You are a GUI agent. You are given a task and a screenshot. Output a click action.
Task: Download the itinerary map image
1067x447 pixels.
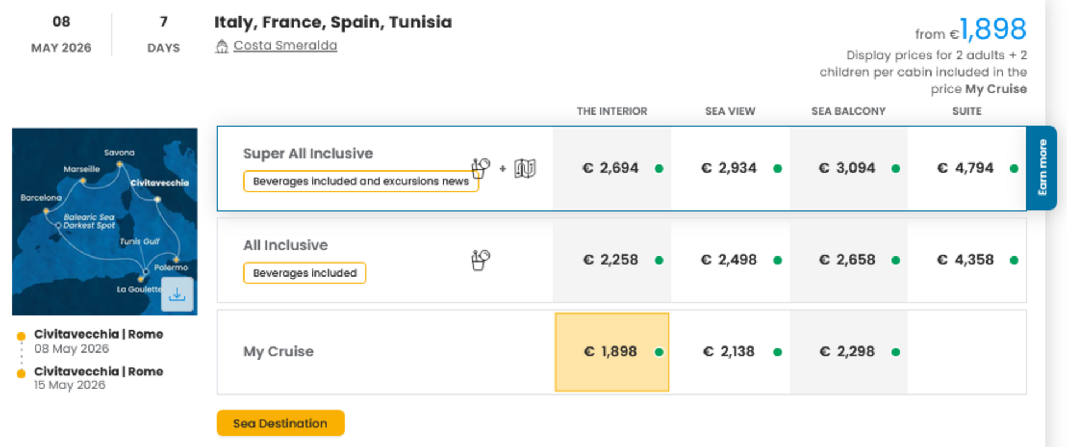coord(177,294)
